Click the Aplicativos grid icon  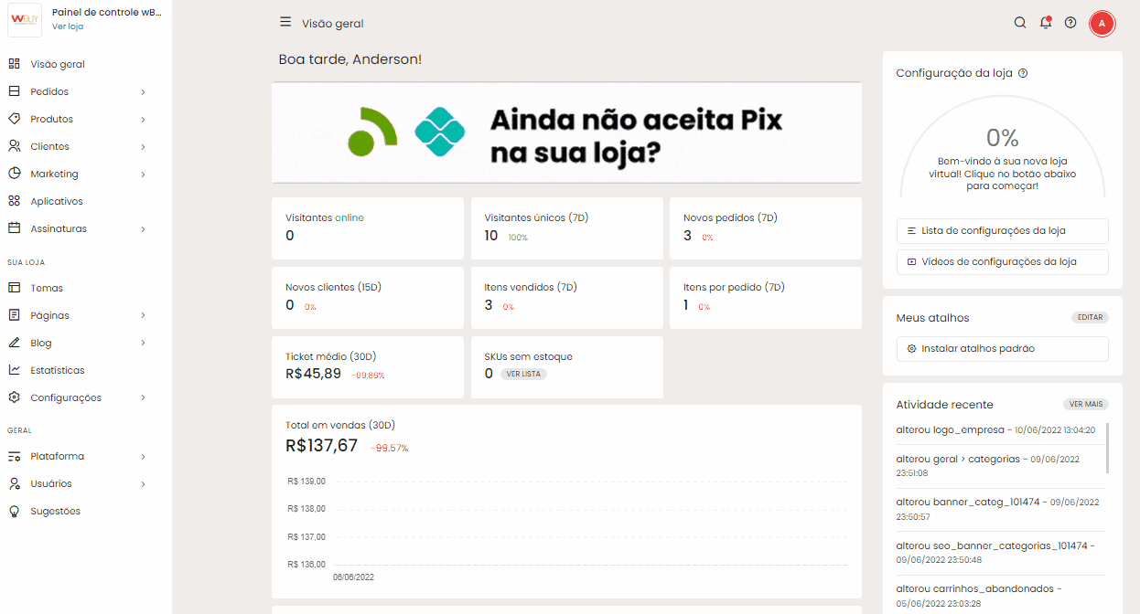tap(15, 201)
